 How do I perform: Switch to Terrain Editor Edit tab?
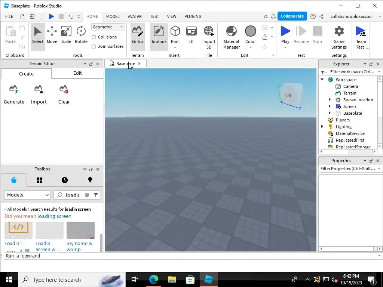tap(77, 73)
